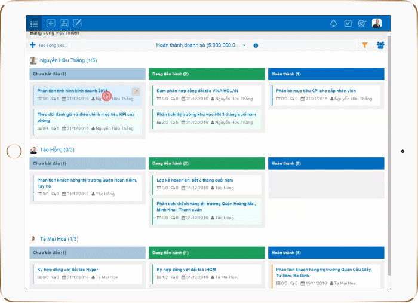Click the add new plus icon in top bar
The height and width of the screenshot is (303, 418).
coord(51,23)
